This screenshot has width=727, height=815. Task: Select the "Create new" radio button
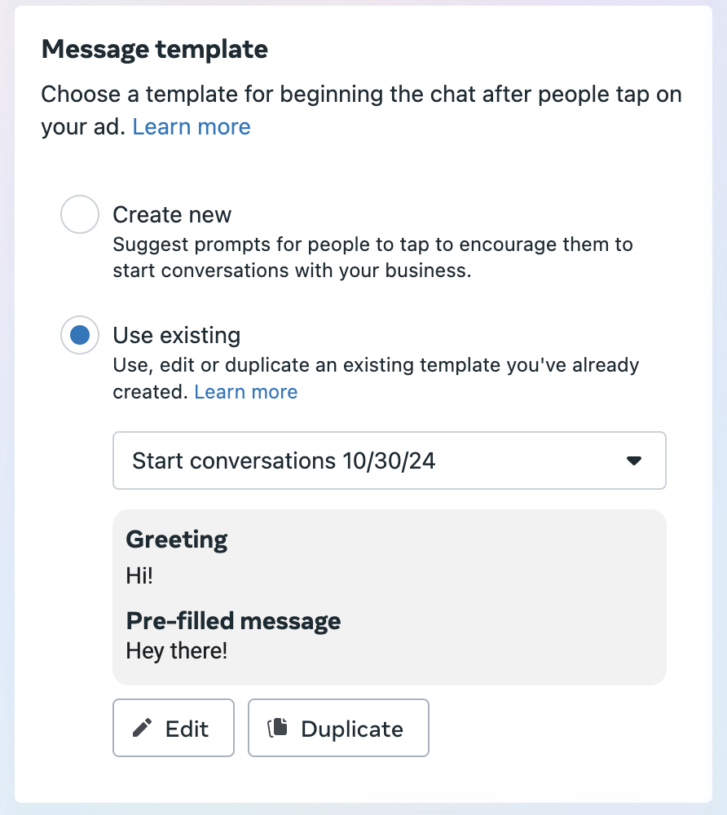pyautogui.click(x=80, y=215)
